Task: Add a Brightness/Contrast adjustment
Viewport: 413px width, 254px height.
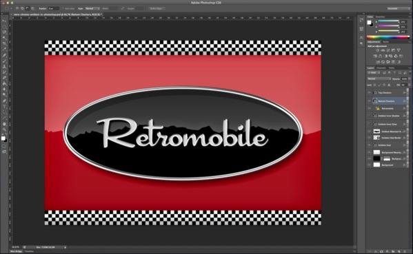Action: (x=377, y=50)
